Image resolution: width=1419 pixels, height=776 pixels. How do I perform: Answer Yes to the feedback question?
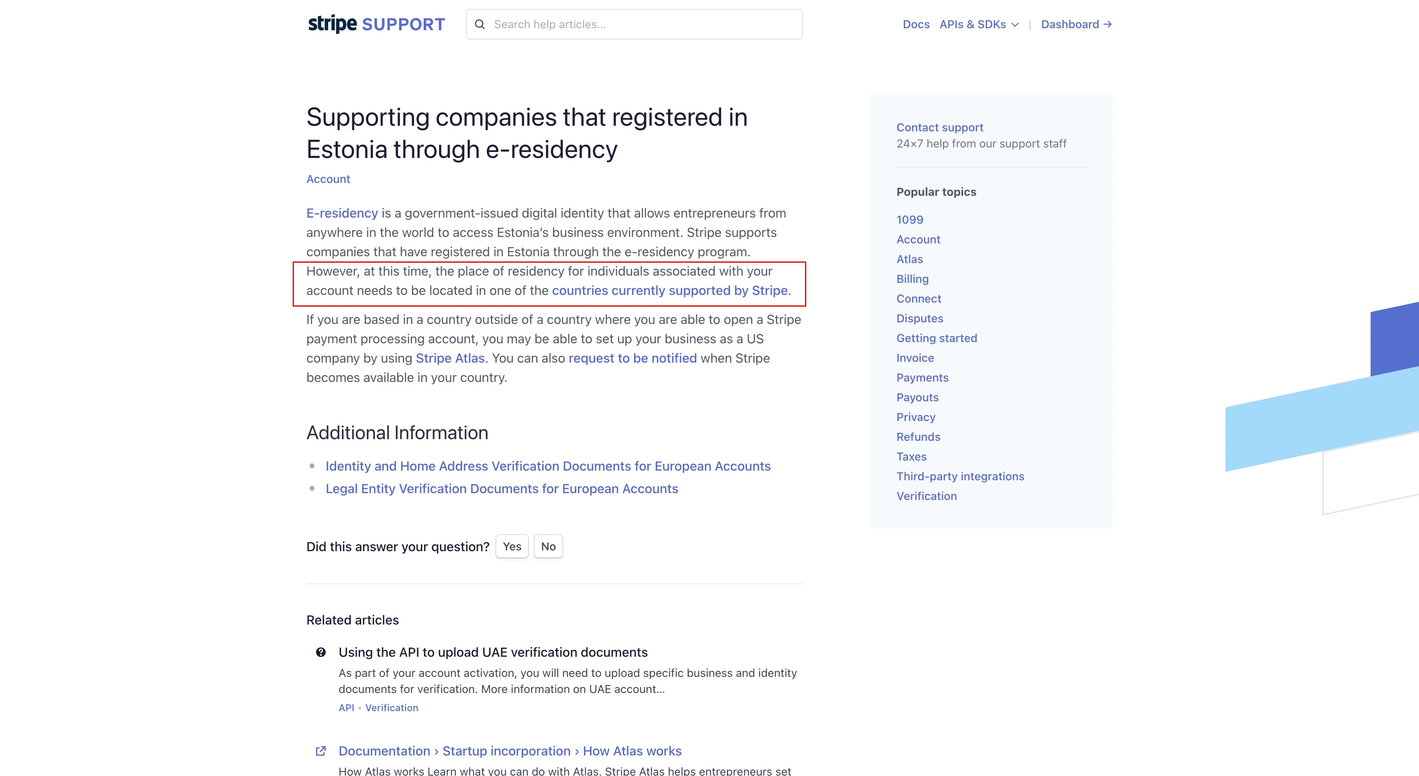512,546
